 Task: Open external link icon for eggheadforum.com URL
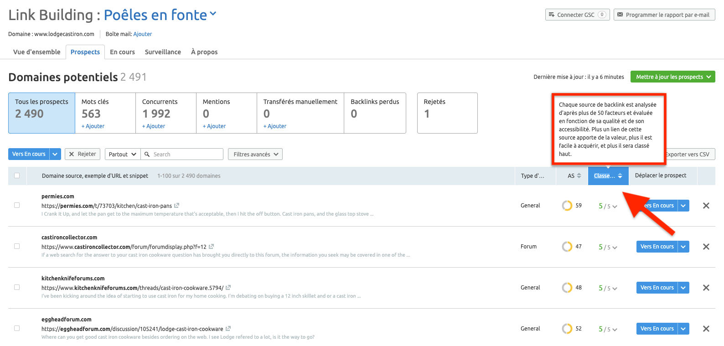pyautogui.click(x=228, y=329)
